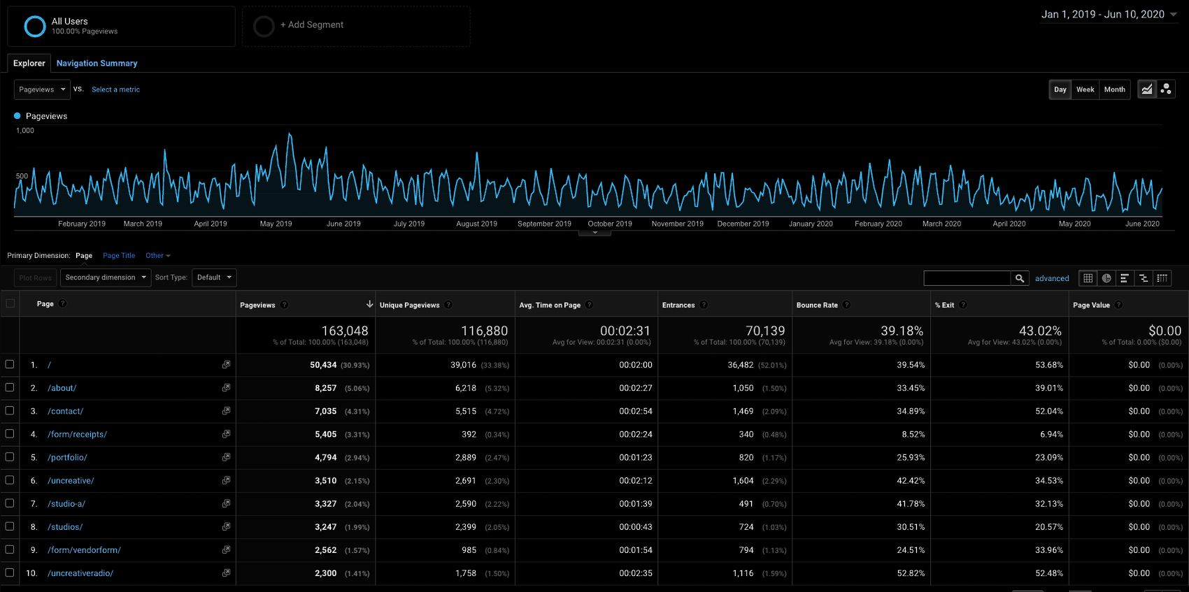Click the table search input field
The image size is (1189, 592).
tap(967, 278)
